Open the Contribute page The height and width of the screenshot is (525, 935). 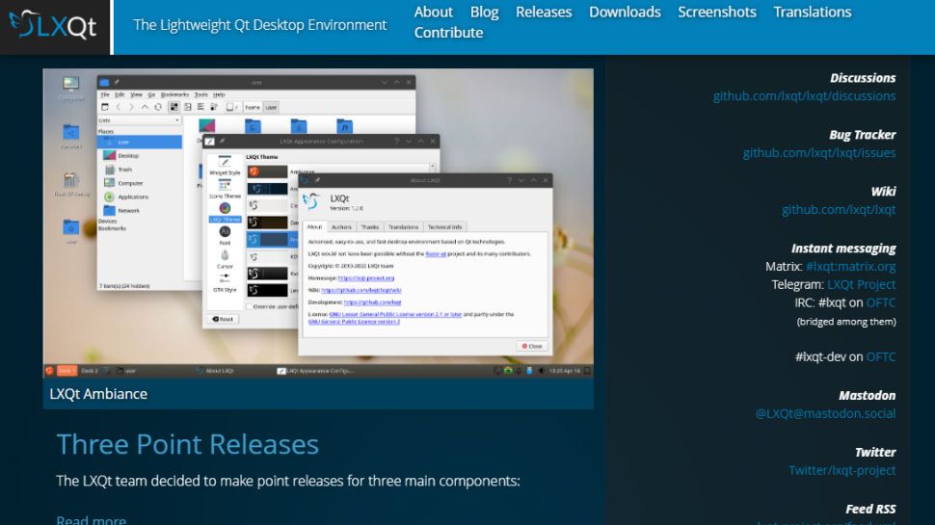coord(448,33)
